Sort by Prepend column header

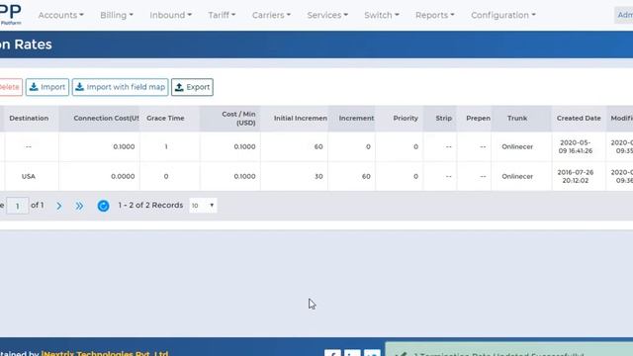pos(478,119)
